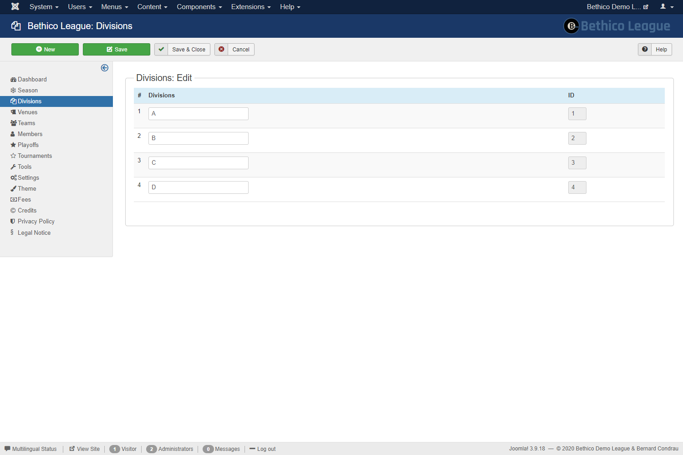
Task: Click the Division A name field
Action: (x=199, y=114)
